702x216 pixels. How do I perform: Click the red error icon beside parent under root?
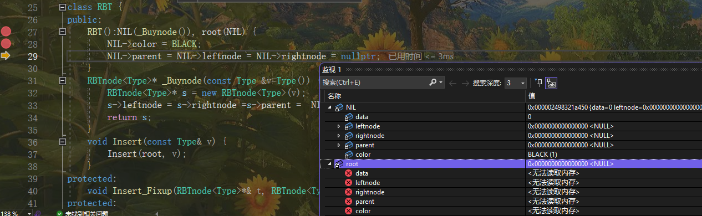(349, 202)
